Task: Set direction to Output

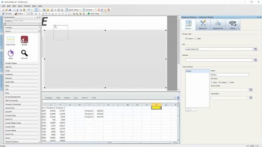Action: [x=220, y=82]
